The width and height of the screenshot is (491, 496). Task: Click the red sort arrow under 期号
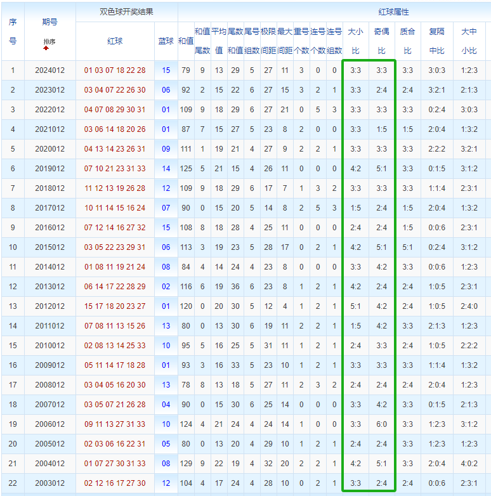[x=46, y=48]
